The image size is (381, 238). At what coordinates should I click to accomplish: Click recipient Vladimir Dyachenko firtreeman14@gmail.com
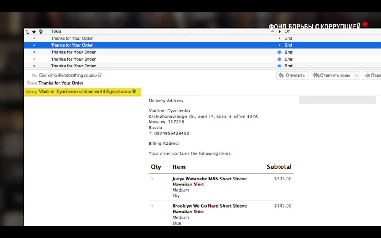coord(85,91)
